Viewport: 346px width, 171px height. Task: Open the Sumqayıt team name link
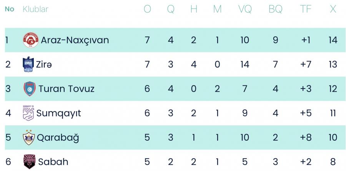coord(58,113)
